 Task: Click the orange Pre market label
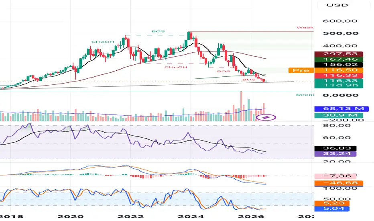301,70
